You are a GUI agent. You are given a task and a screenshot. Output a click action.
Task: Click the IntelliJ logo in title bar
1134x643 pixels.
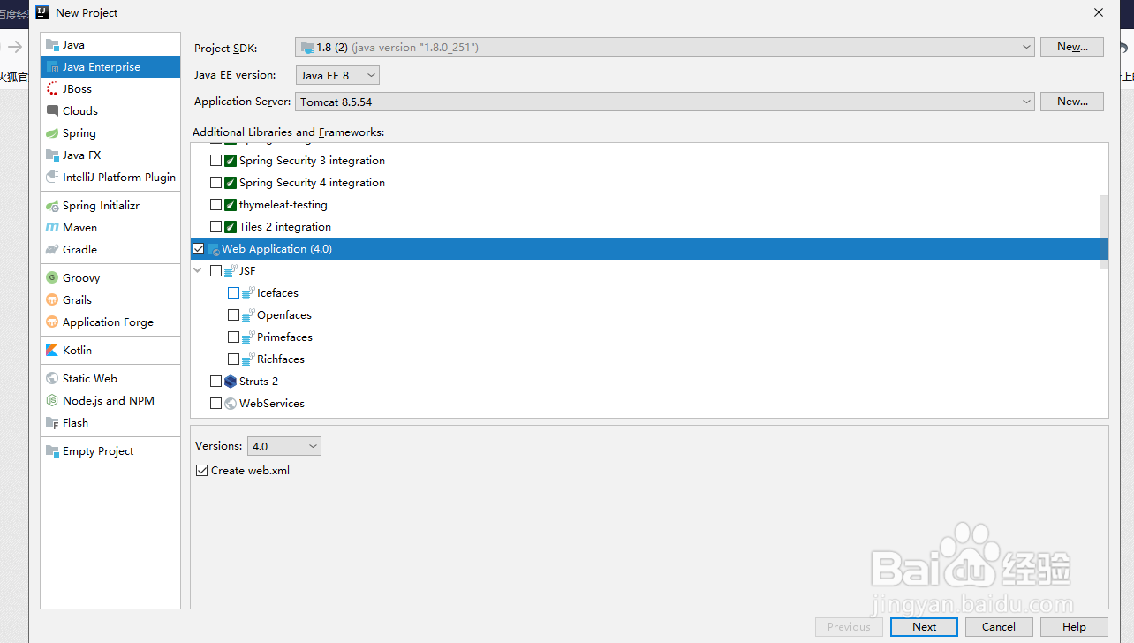(42, 12)
